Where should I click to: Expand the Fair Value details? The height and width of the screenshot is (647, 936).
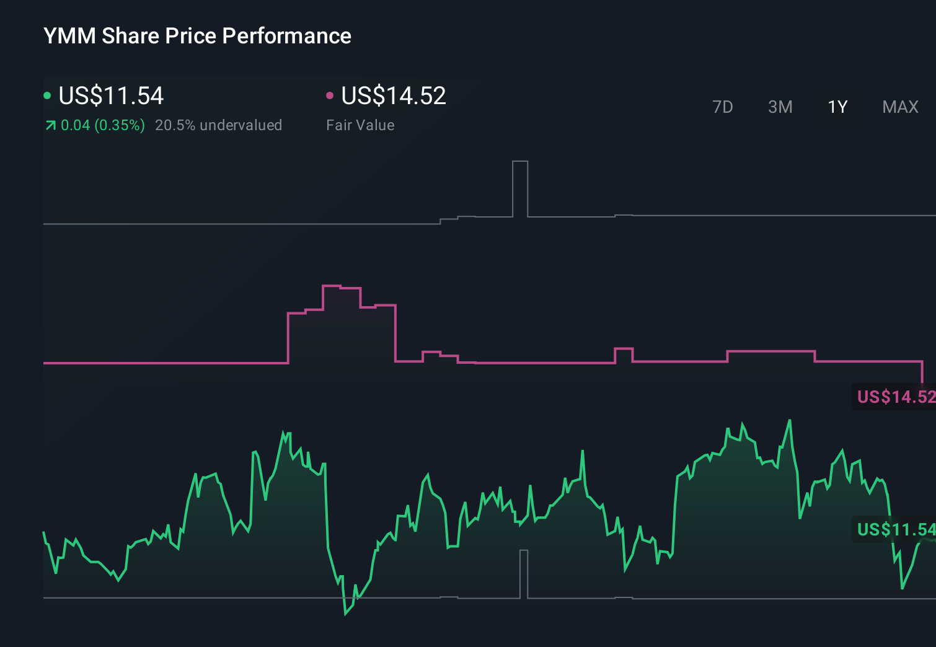click(x=360, y=125)
